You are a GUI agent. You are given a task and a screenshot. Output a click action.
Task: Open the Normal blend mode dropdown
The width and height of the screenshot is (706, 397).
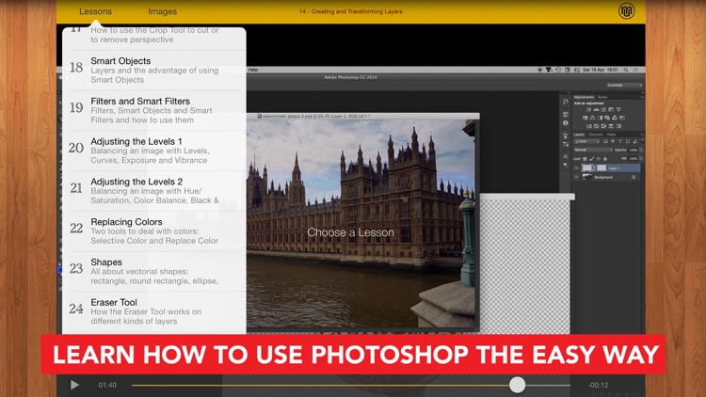coord(593,150)
